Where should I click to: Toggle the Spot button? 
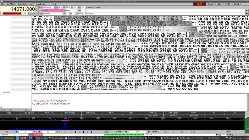pos(210,4)
